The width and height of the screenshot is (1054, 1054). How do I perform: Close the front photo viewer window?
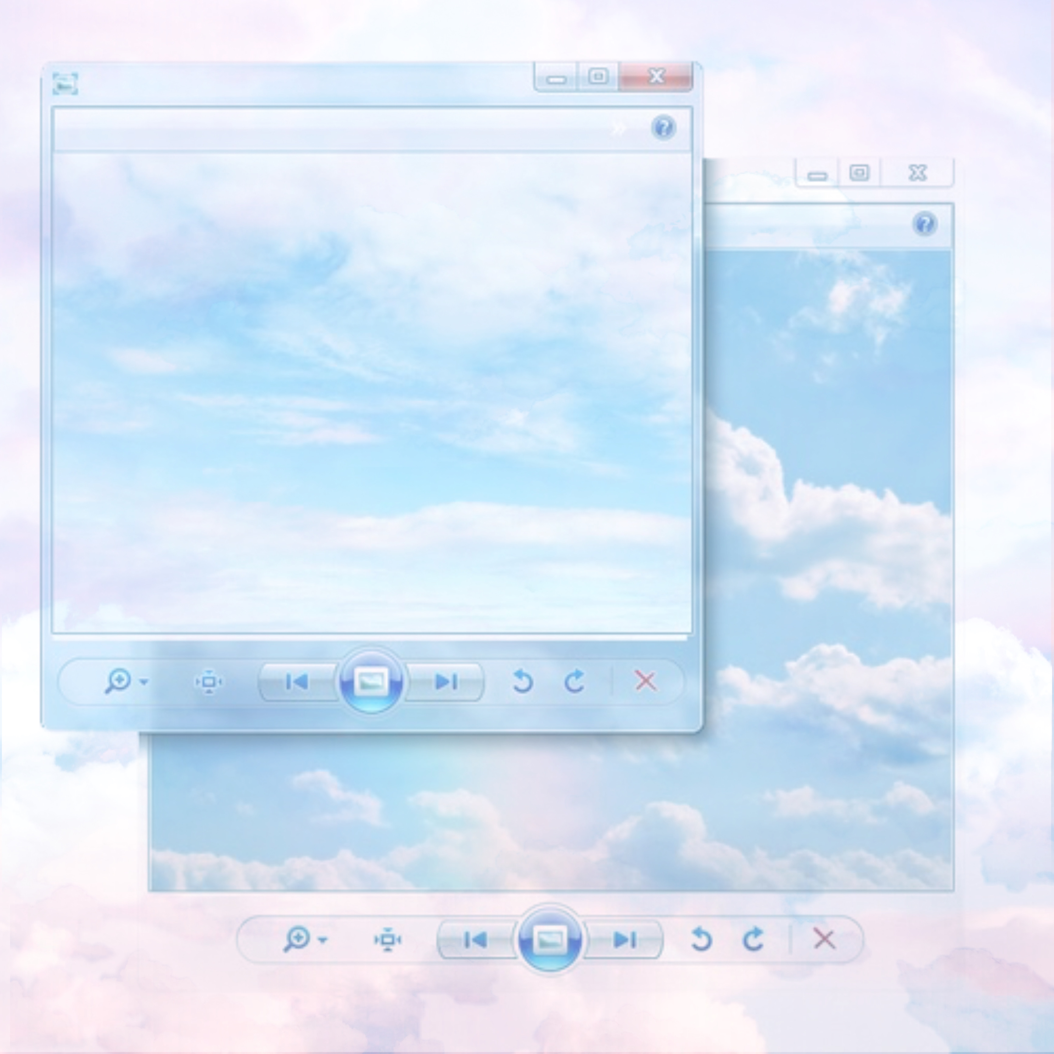(656, 77)
